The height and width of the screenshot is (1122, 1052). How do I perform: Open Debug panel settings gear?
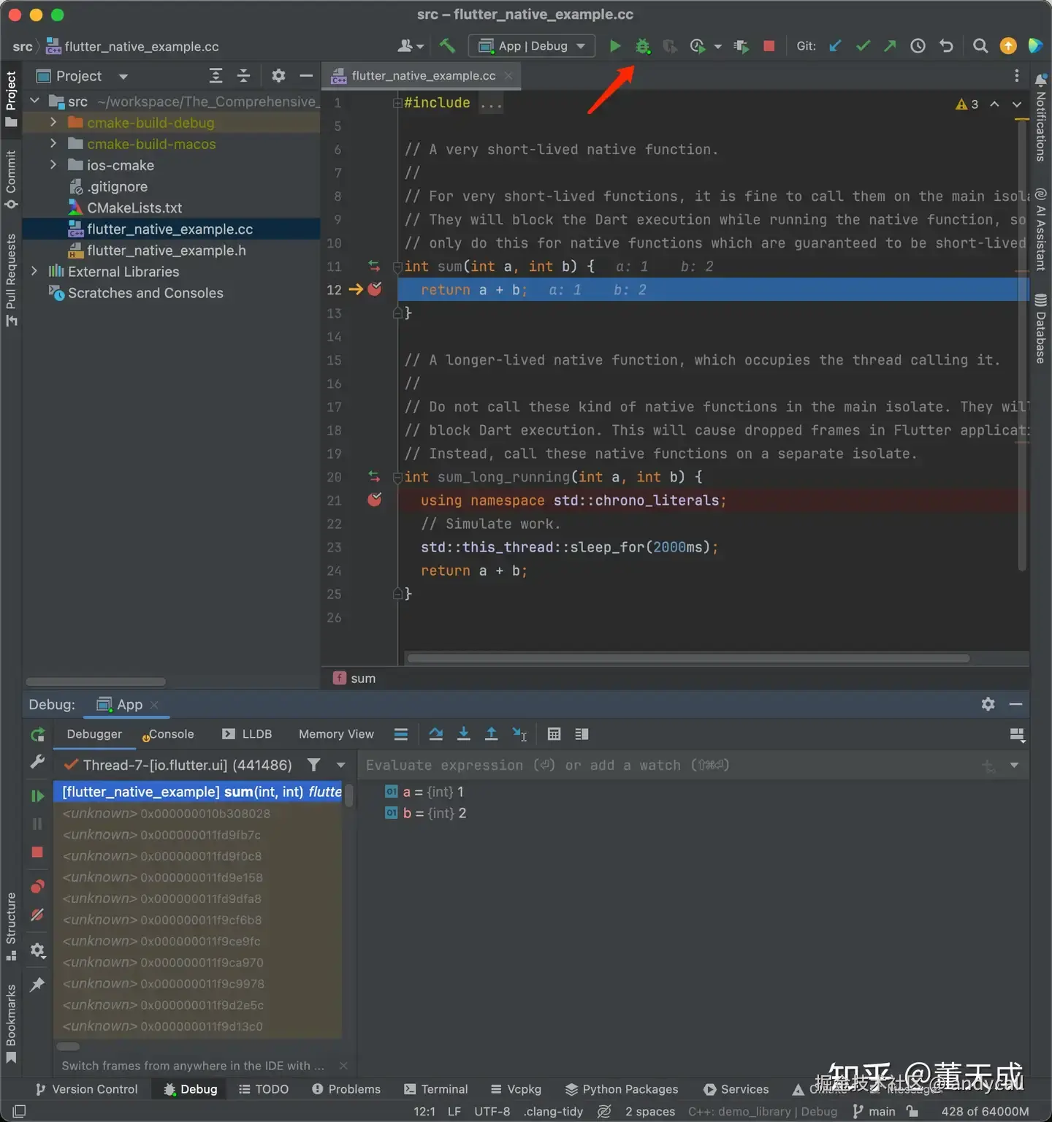point(988,704)
